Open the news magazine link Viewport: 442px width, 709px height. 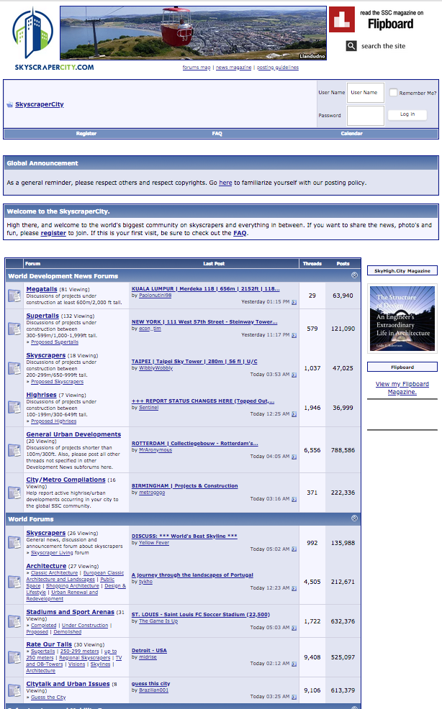[x=234, y=68]
